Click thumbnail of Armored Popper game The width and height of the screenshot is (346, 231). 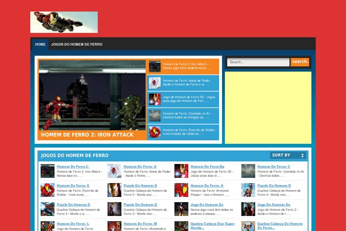click(x=181, y=190)
